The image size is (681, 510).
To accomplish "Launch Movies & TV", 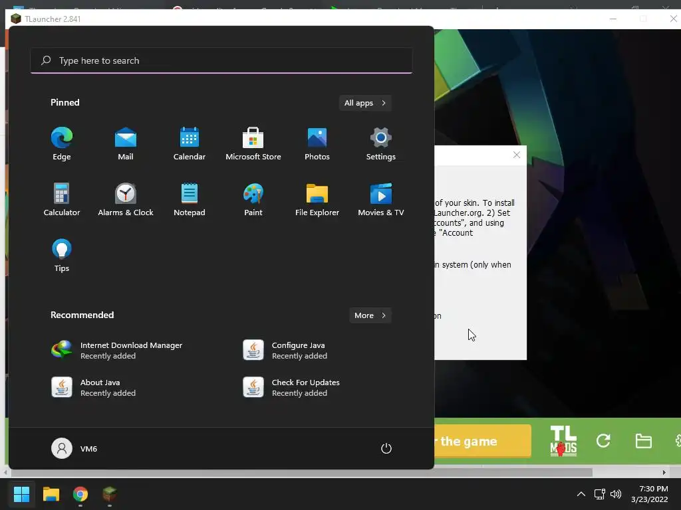I will point(381,200).
